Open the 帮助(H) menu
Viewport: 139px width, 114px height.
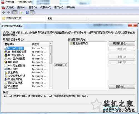click(71, 8)
